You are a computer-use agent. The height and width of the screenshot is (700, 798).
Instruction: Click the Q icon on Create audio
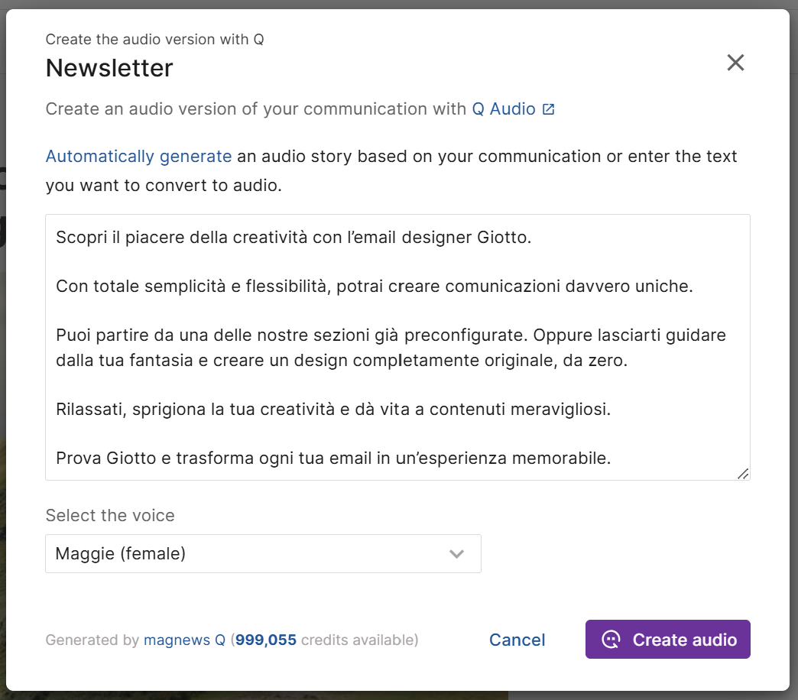[611, 640]
